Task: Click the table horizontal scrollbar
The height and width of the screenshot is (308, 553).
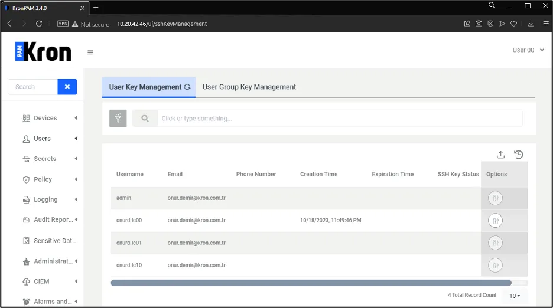Action: (311, 283)
